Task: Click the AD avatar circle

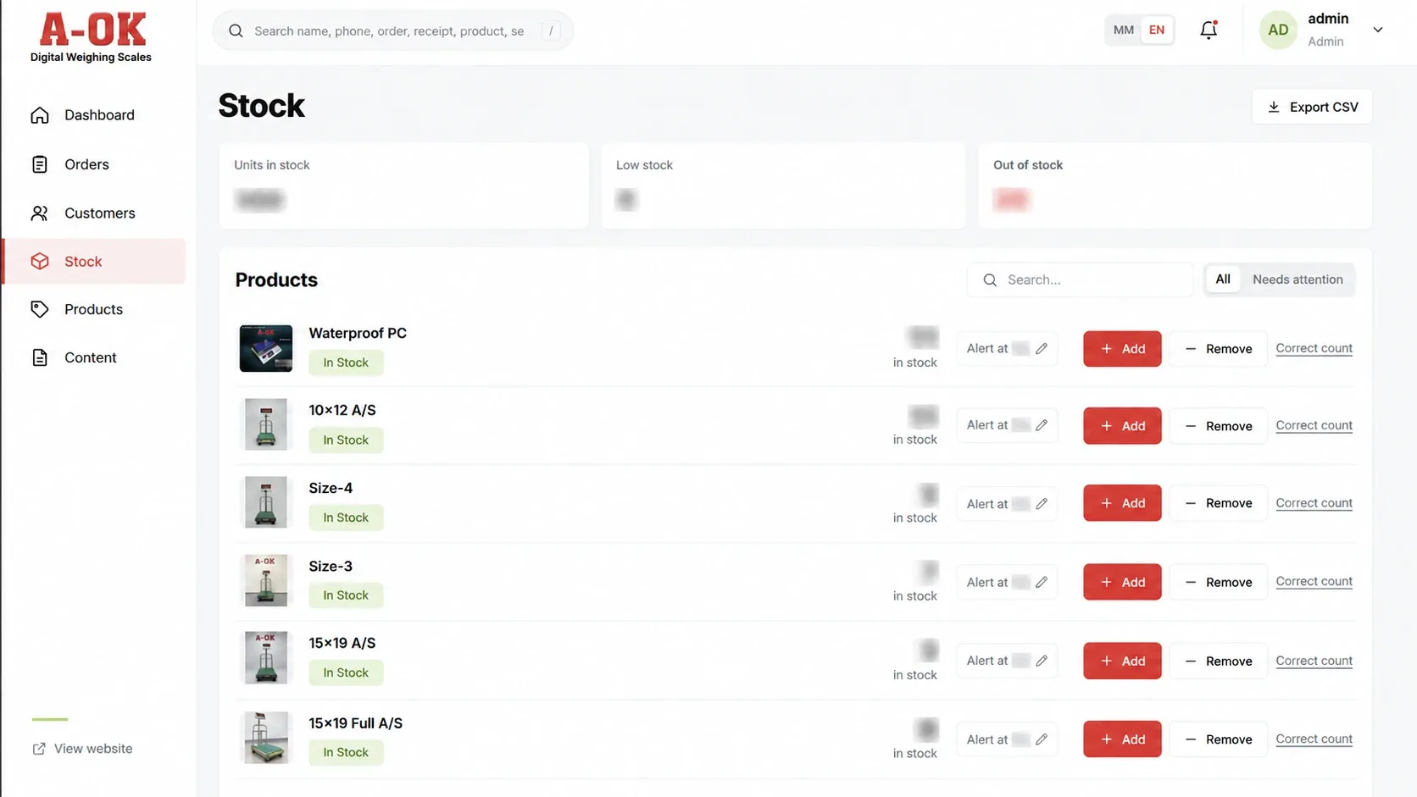Action: pos(1278,30)
